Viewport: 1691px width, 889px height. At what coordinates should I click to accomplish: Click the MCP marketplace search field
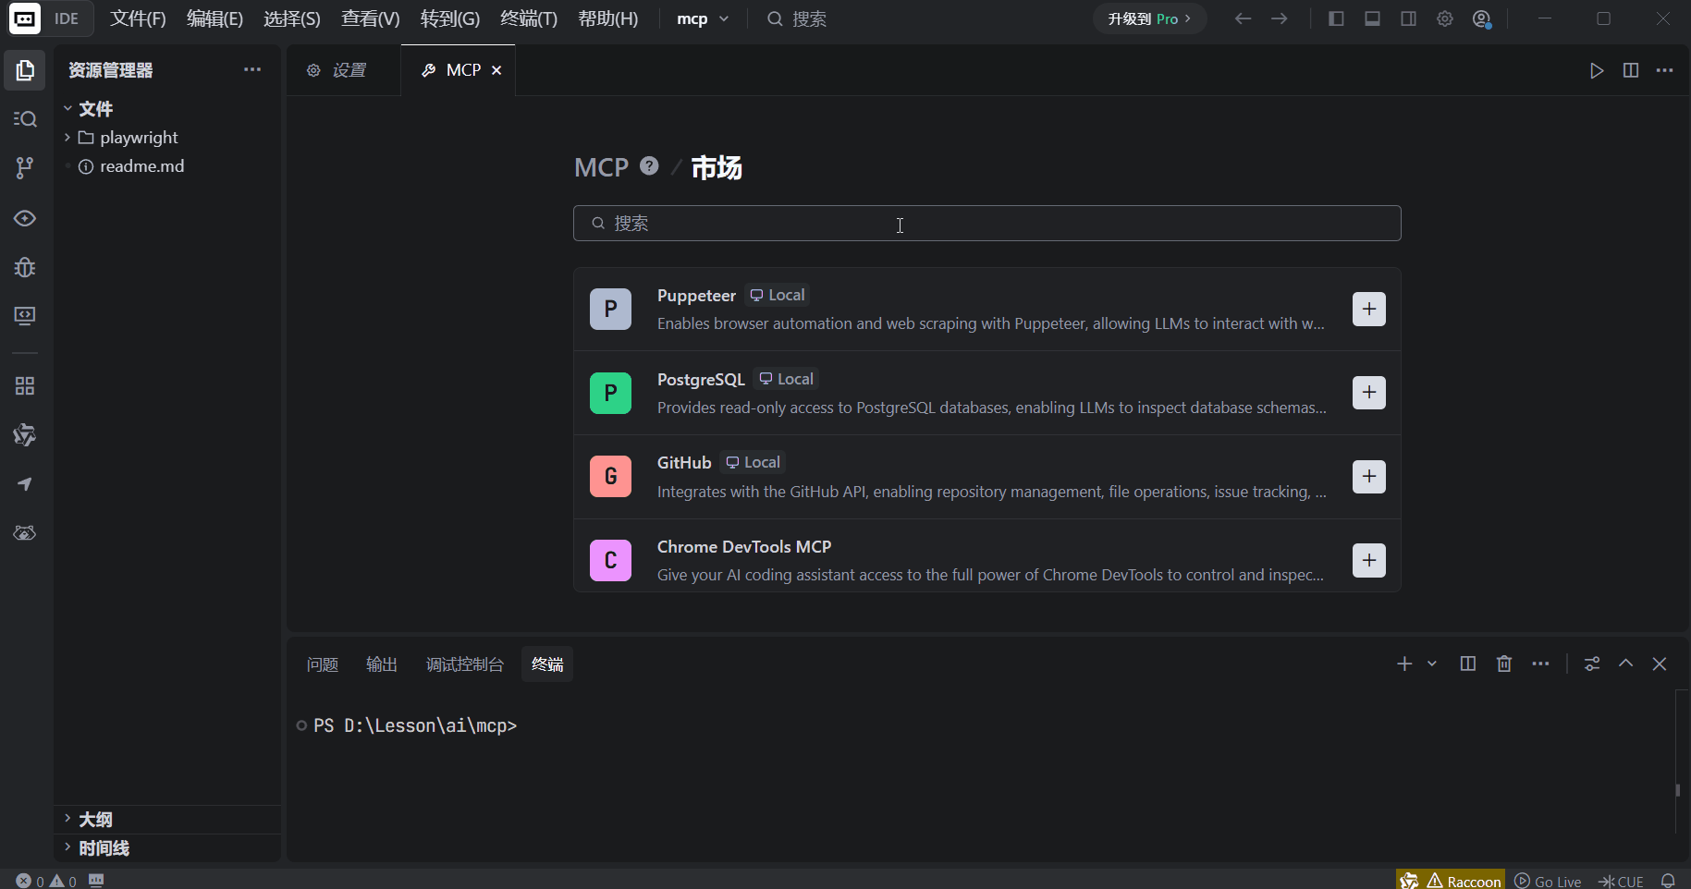pyautogui.click(x=987, y=224)
